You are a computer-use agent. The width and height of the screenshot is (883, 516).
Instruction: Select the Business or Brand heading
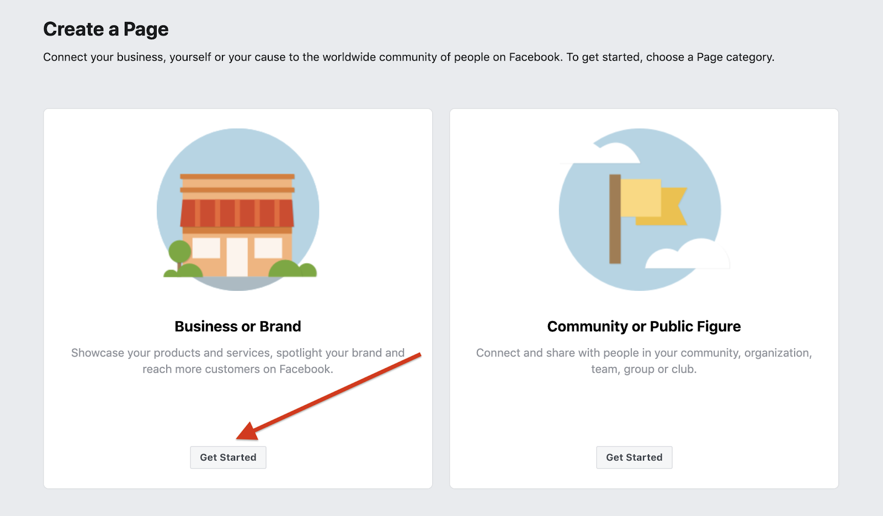(238, 326)
